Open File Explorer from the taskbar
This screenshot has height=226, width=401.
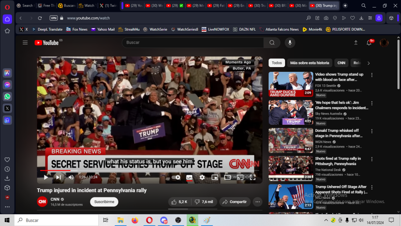(120, 220)
